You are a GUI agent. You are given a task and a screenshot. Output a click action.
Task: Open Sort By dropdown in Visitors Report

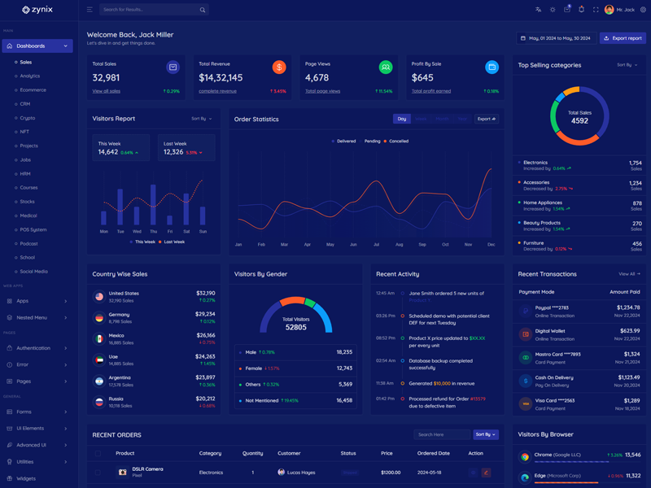(x=201, y=119)
